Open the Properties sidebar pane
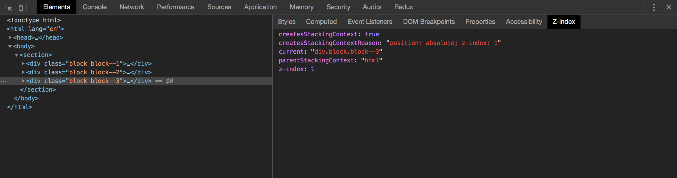This screenshot has width=677, height=178. (480, 22)
